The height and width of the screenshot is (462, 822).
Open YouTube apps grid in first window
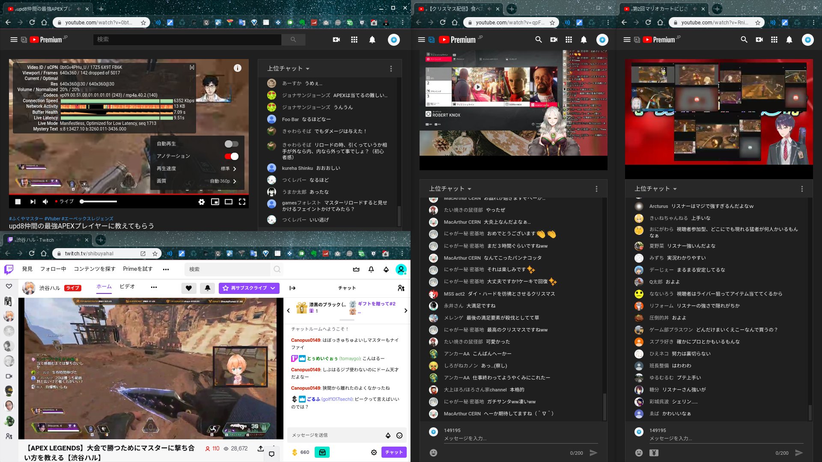354,39
